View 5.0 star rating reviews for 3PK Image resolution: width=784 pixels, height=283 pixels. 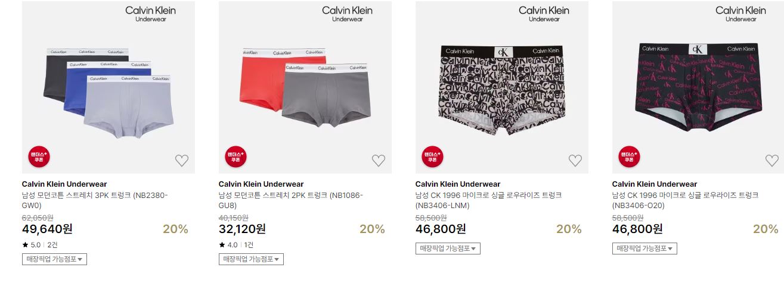pos(40,245)
